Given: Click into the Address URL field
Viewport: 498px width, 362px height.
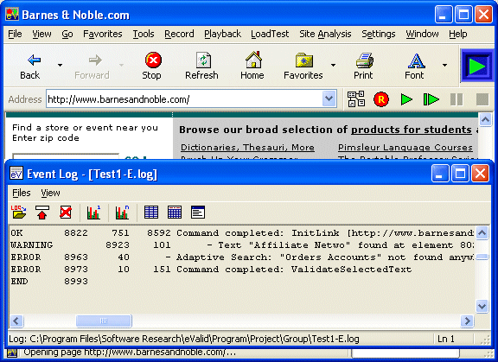Looking at the screenshot, I should pyautogui.click(x=184, y=99).
